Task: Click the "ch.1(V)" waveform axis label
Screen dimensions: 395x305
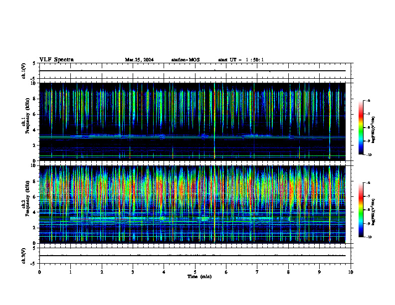Action: coord(24,71)
